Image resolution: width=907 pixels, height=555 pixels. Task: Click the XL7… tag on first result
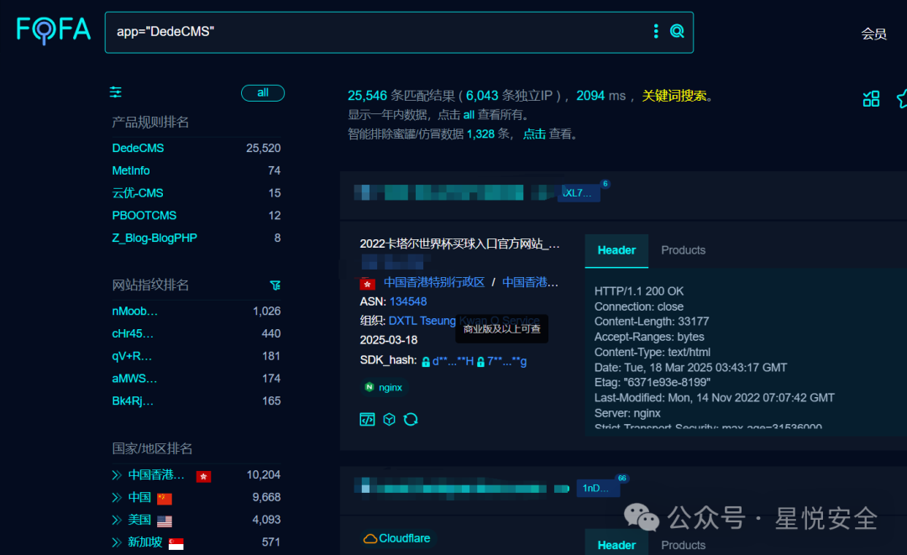[579, 193]
